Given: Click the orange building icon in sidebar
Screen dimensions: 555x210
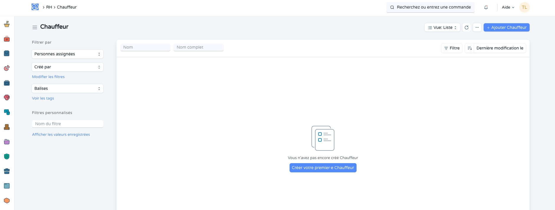Looking at the screenshot, I should pos(7,127).
